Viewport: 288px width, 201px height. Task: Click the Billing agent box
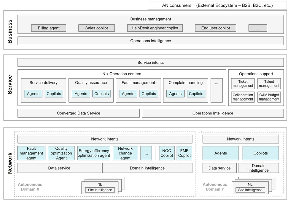click(x=49, y=28)
